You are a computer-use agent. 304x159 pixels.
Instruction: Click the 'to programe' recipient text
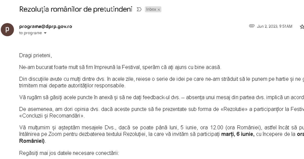pyautogui.click(x=30, y=33)
